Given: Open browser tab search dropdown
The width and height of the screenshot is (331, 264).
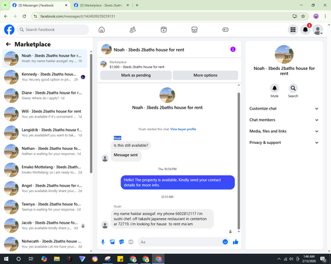Looking at the screenshot, I should click(x=5, y=5).
